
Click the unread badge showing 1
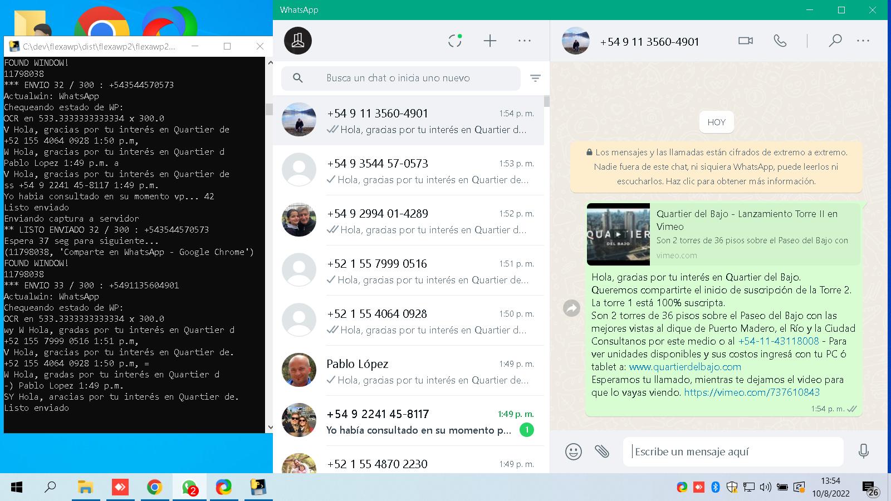coord(526,430)
